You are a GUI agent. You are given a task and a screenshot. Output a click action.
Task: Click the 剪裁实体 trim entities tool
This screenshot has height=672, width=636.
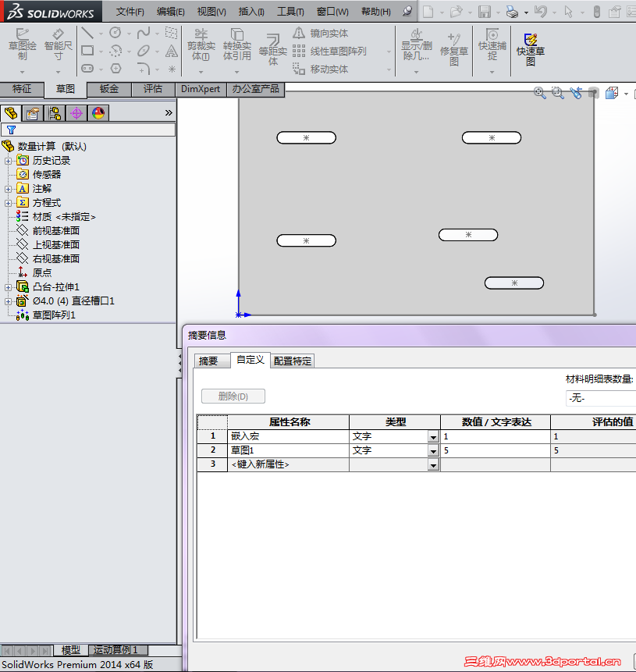[x=201, y=44]
